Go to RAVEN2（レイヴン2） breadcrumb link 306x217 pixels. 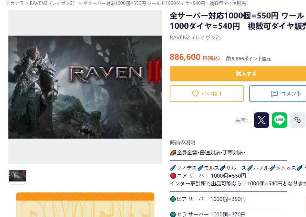point(52,3)
